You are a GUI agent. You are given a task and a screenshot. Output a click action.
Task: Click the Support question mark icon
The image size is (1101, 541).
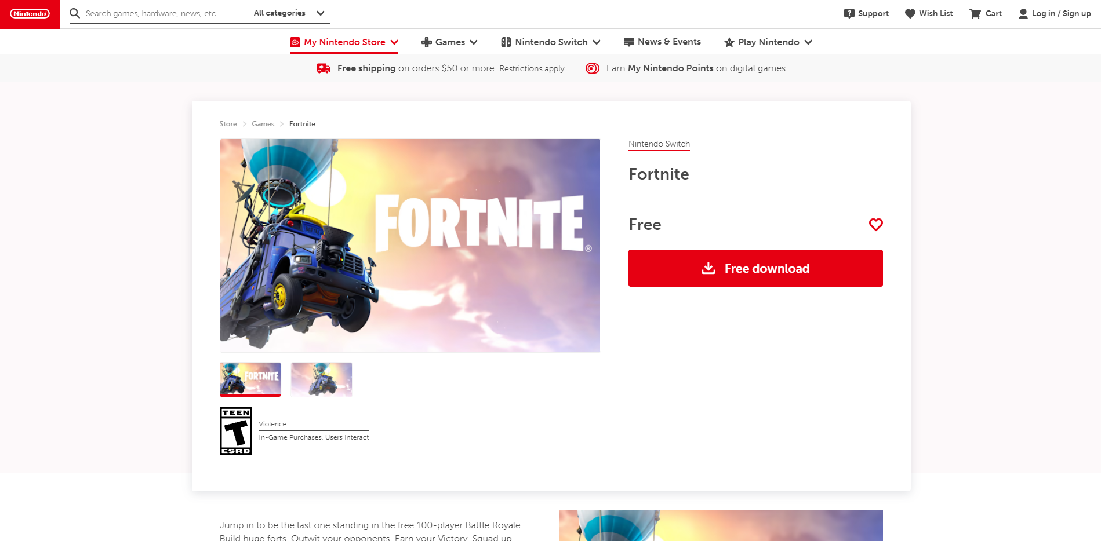click(x=849, y=13)
